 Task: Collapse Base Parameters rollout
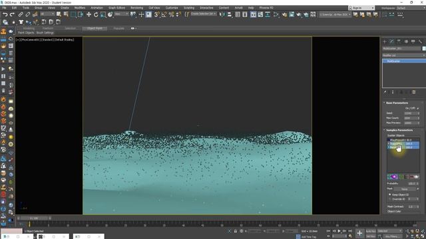coord(397,103)
